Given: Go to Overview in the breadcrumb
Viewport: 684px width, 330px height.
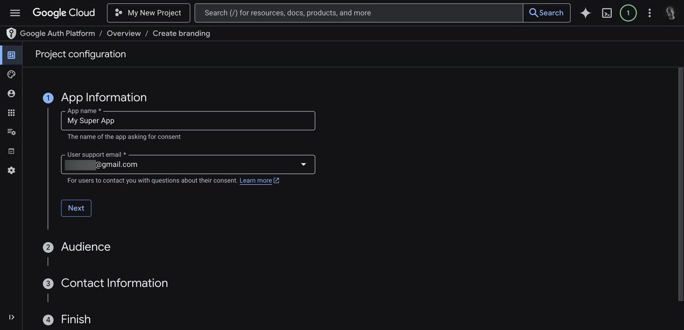Looking at the screenshot, I should pyautogui.click(x=123, y=33).
